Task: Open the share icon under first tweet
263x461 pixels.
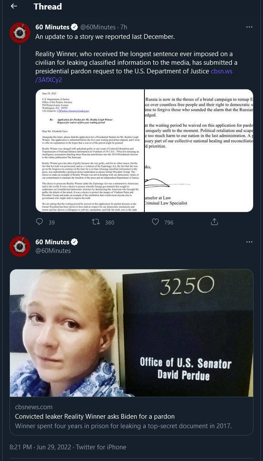Action: click(x=214, y=222)
